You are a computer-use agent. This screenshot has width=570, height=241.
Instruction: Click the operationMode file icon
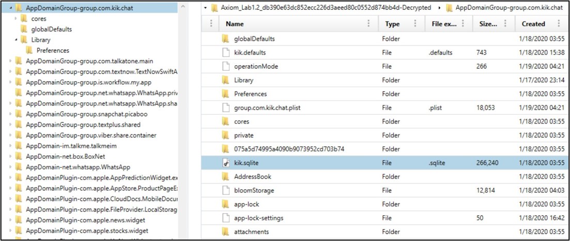click(x=226, y=66)
